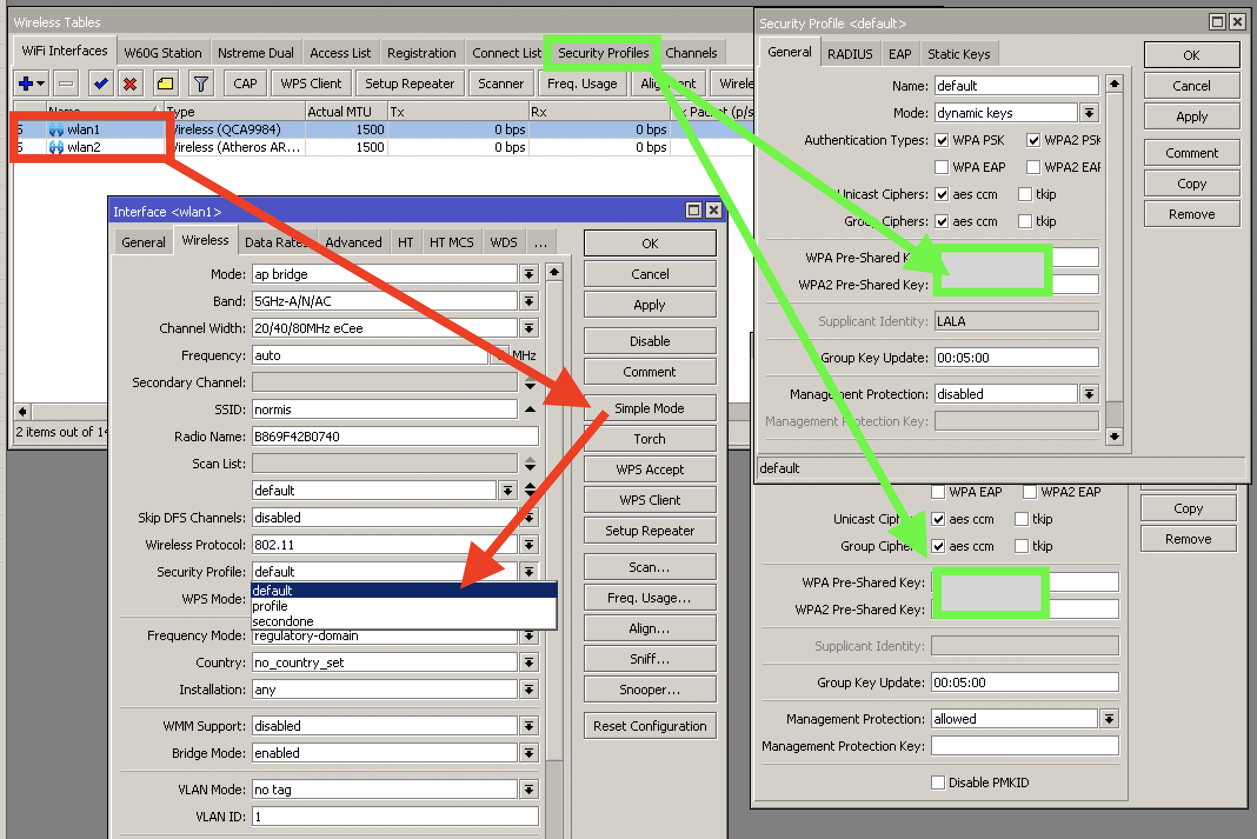Select the wlan2 interface row icon
Screen dimensions: 1257x839
point(56,147)
